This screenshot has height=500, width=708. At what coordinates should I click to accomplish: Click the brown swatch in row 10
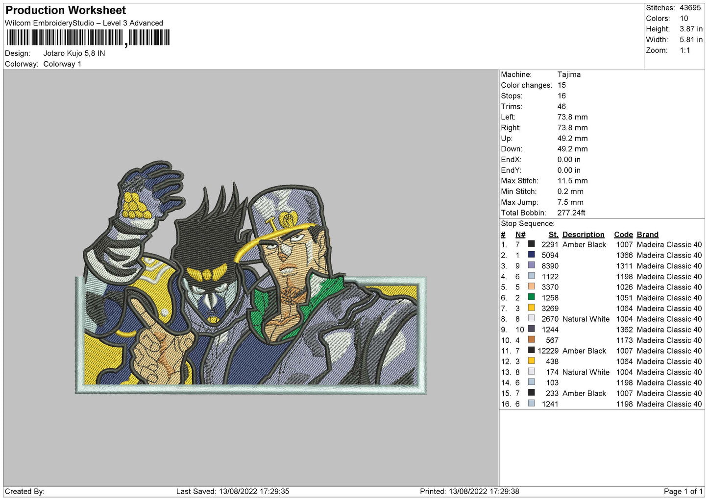(x=531, y=340)
